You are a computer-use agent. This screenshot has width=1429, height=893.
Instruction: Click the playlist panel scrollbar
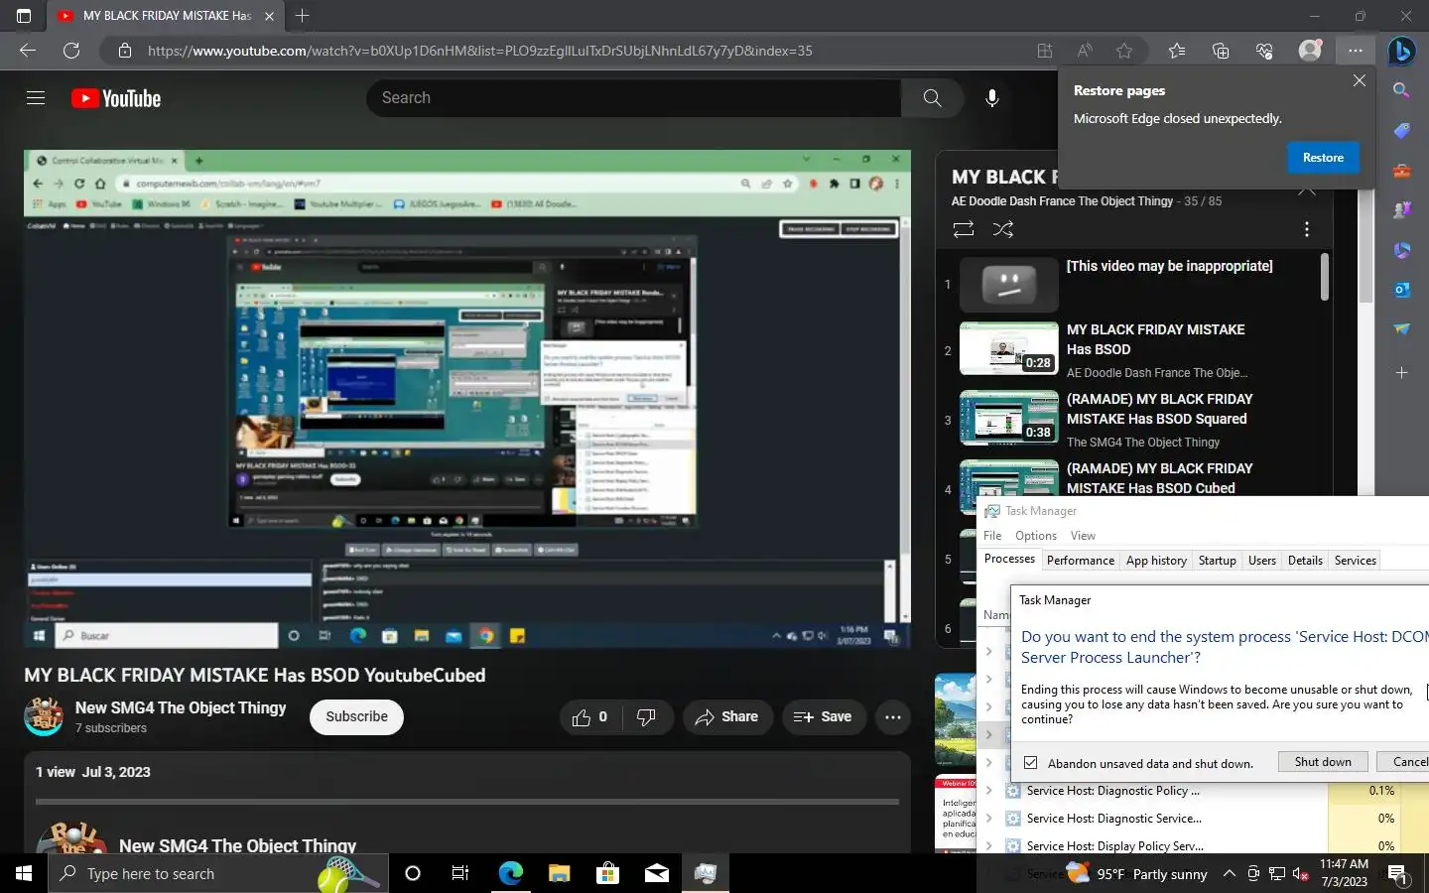click(1325, 277)
